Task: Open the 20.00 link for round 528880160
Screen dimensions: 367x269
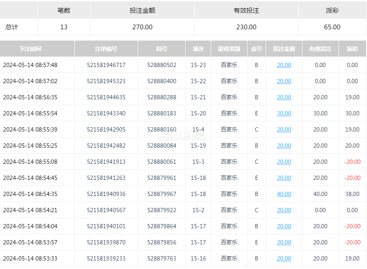Action: 284,129
